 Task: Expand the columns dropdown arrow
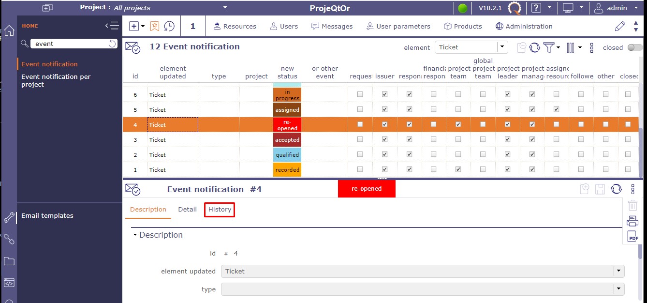pos(579,47)
